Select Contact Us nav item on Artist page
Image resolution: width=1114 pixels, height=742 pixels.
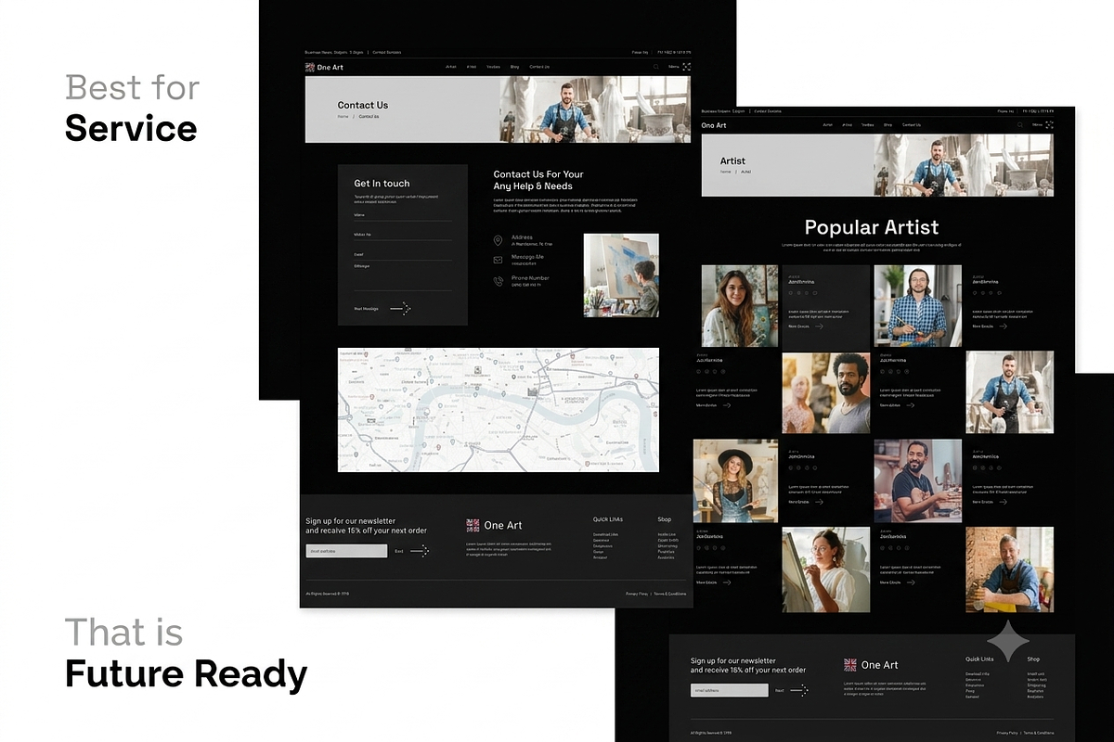(912, 124)
